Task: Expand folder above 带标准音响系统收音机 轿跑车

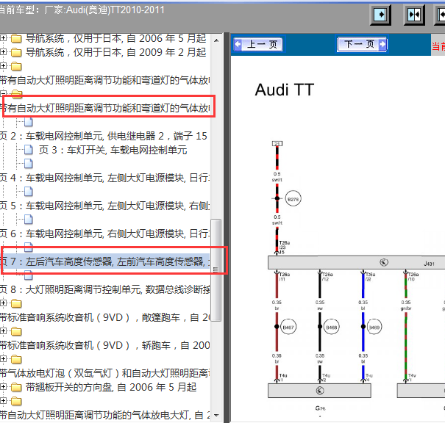Action: (3, 331)
